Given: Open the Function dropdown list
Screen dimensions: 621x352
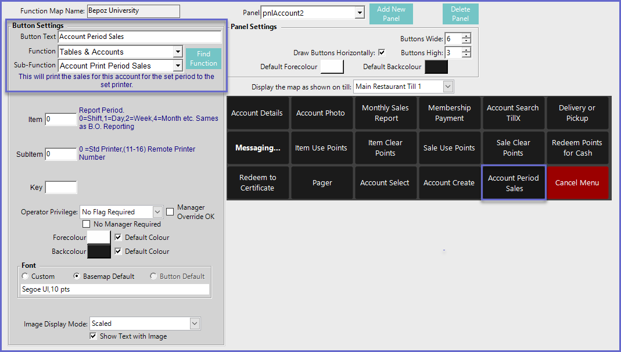Looking at the screenshot, I should (x=178, y=52).
